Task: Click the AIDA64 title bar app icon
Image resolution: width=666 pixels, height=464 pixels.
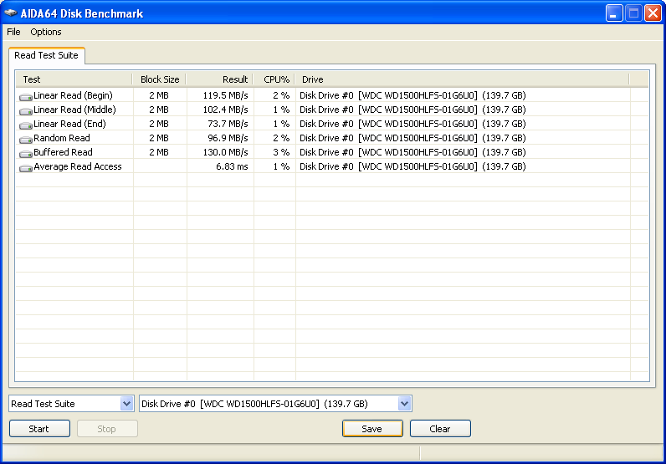Action: tap(11, 13)
